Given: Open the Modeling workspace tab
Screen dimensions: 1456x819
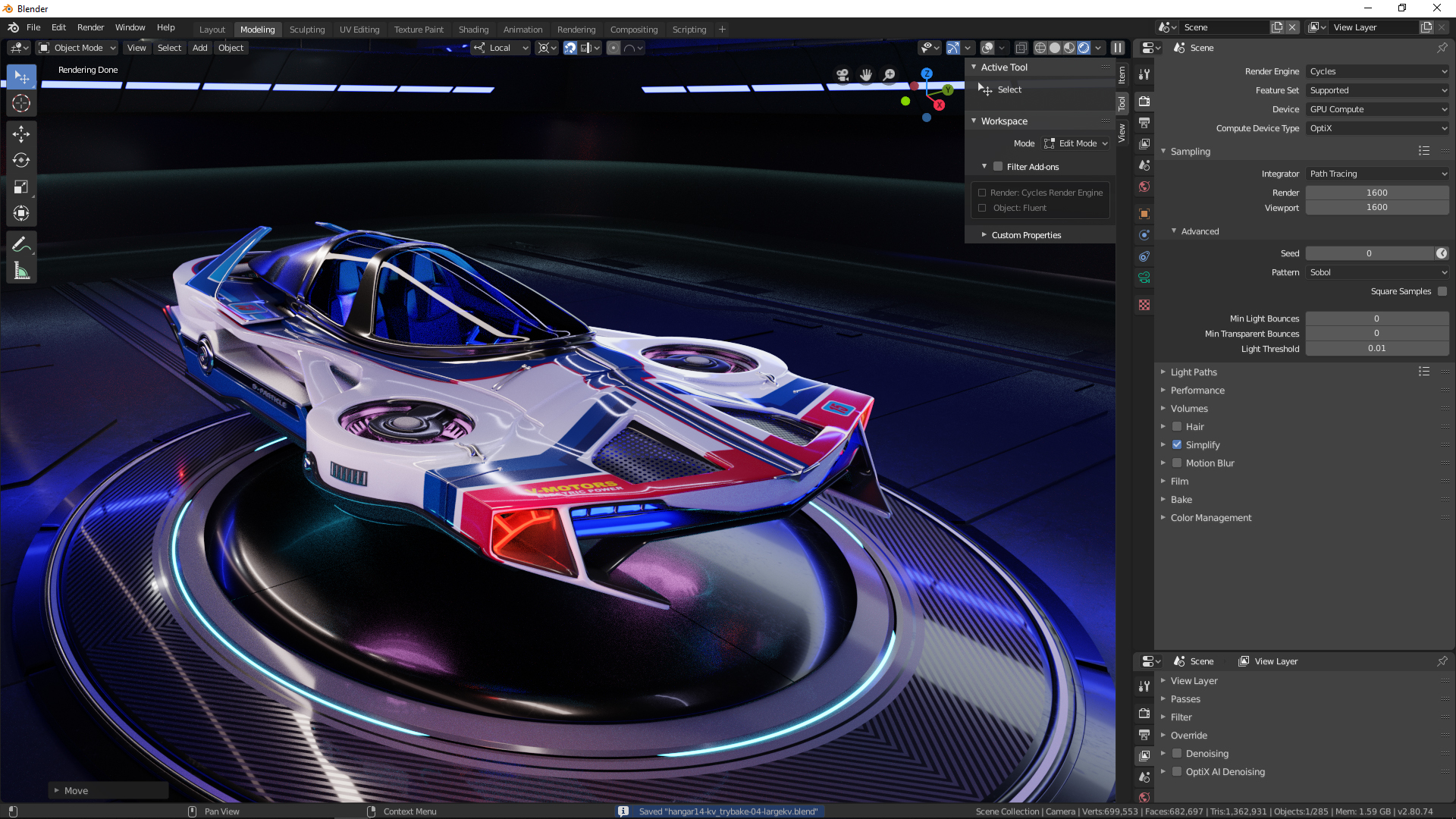Looking at the screenshot, I should tap(256, 29).
